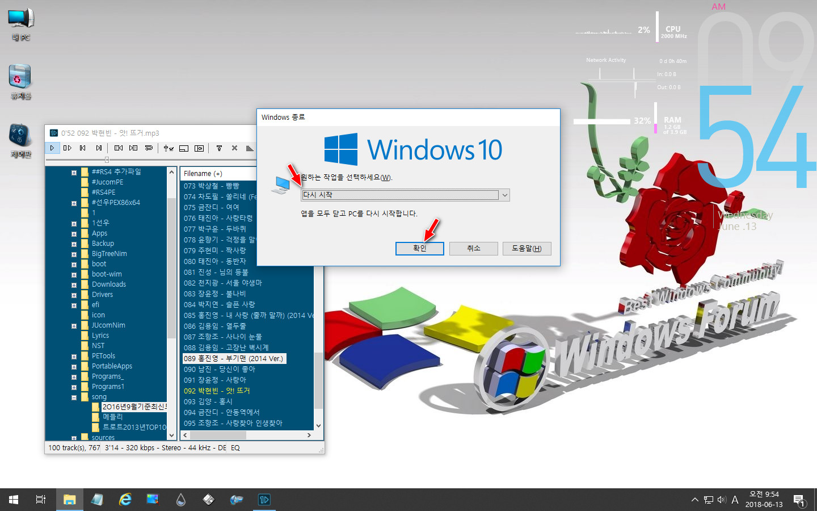Select the Lyrics folder in tree
Screen dimensions: 817x511
tap(100, 336)
